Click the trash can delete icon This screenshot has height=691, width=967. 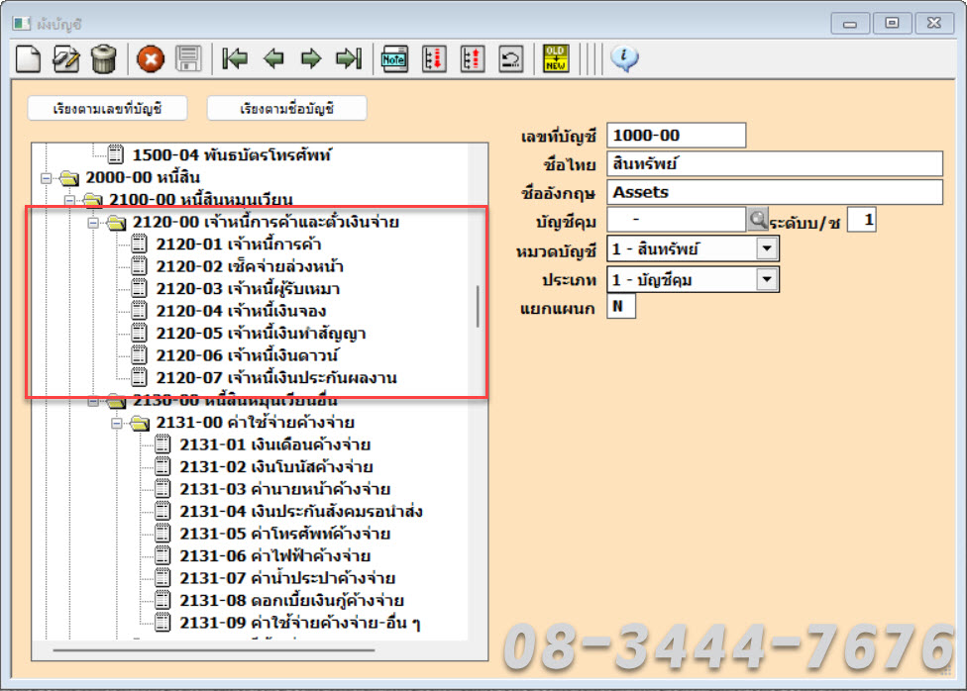click(x=103, y=59)
